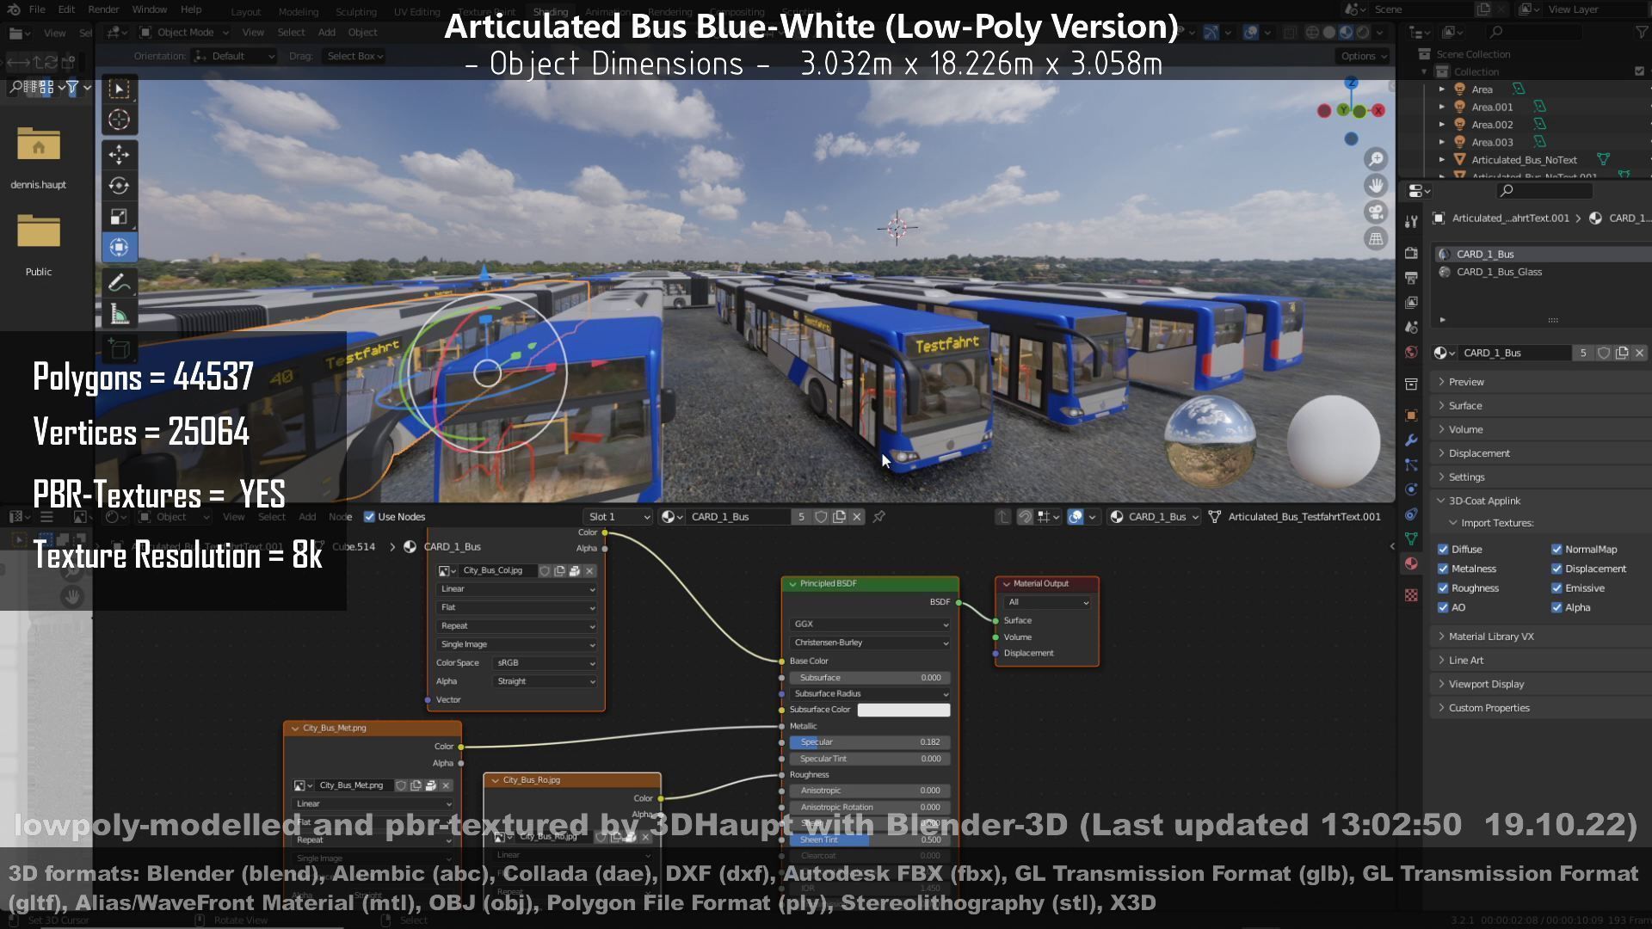Select the Rotate tool
This screenshot has width=1652, height=929.
[120, 186]
